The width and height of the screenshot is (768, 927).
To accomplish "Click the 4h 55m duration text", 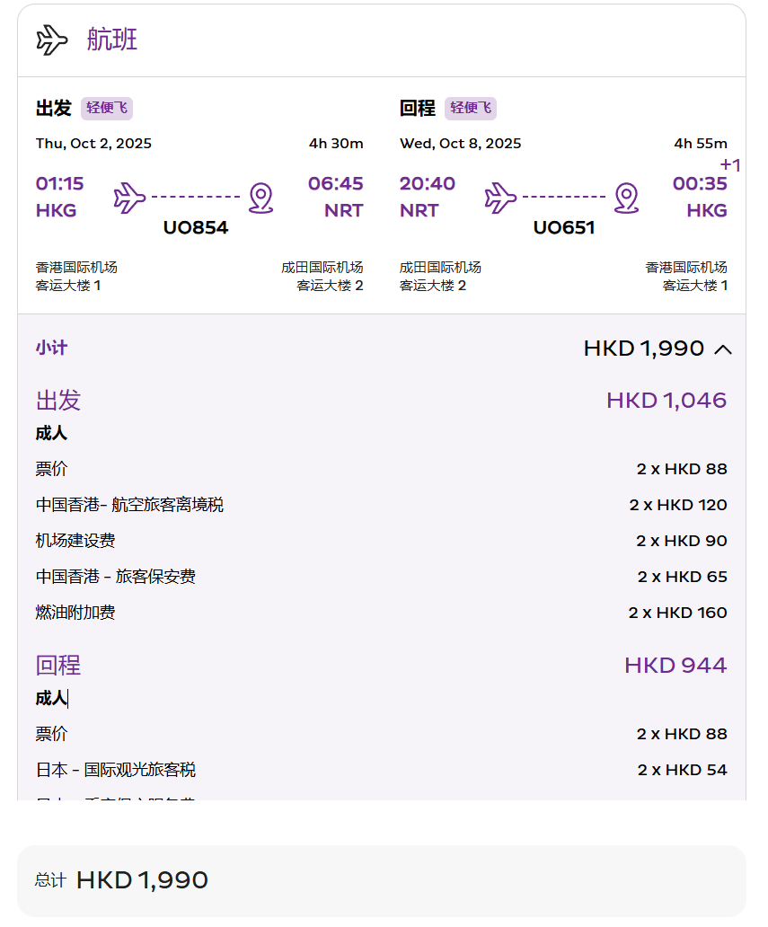I will tap(701, 144).
